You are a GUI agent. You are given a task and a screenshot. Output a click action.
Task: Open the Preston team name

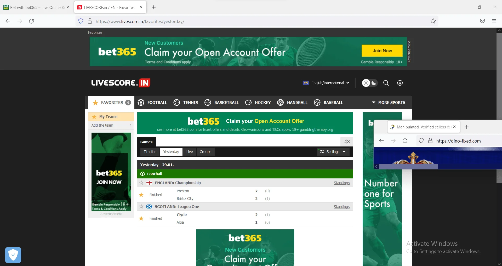pos(183,191)
